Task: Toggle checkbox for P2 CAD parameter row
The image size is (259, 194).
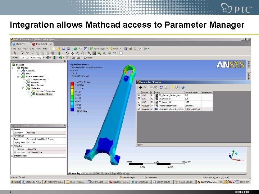Action: click(139, 99)
